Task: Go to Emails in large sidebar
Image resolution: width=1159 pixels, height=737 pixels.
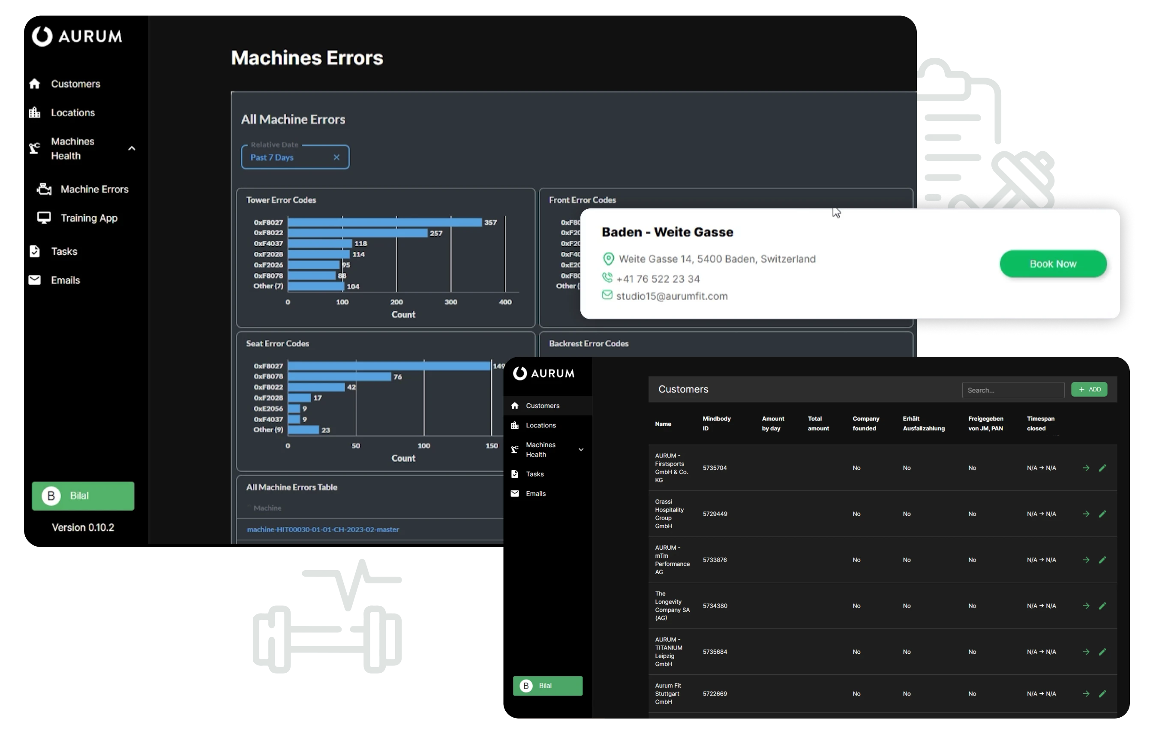Action: tap(66, 280)
